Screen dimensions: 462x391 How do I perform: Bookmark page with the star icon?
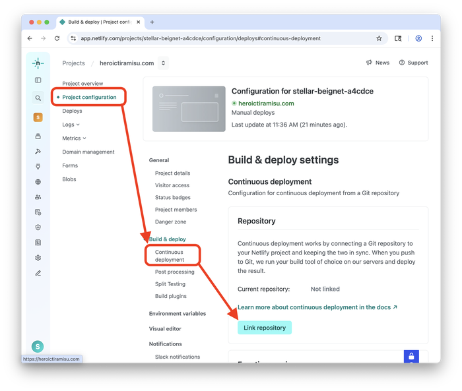[x=379, y=38]
